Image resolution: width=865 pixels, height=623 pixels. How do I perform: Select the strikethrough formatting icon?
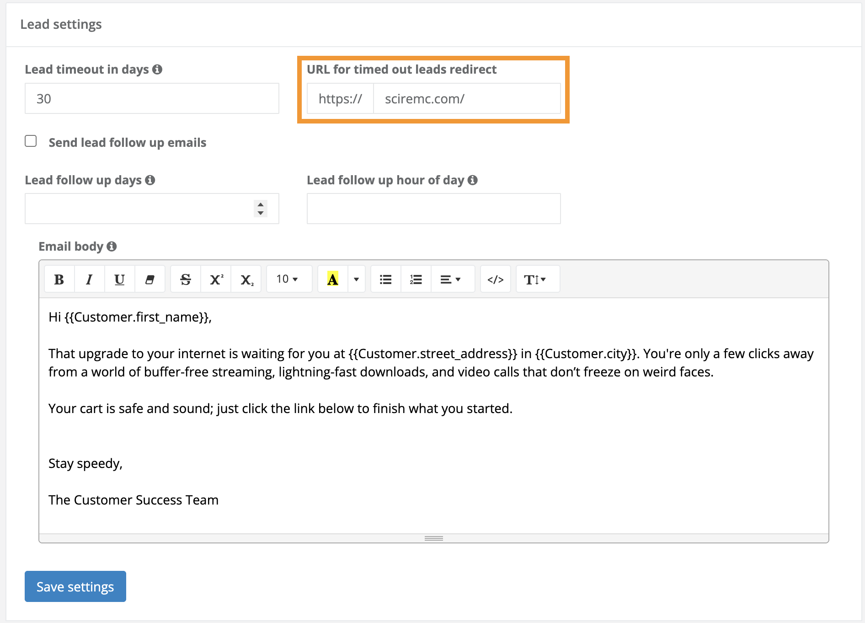pyautogui.click(x=185, y=279)
